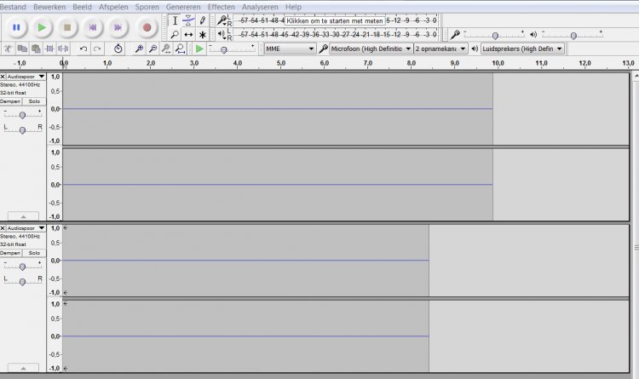Toggle Dempen on the second track
The height and width of the screenshot is (379, 639).
coord(10,253)
